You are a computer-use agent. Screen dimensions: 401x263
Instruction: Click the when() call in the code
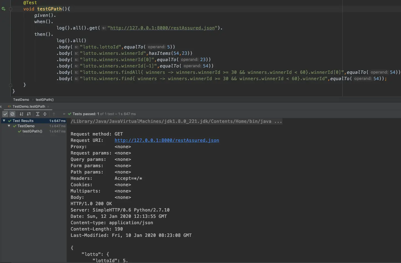click(x=44, y=21)
